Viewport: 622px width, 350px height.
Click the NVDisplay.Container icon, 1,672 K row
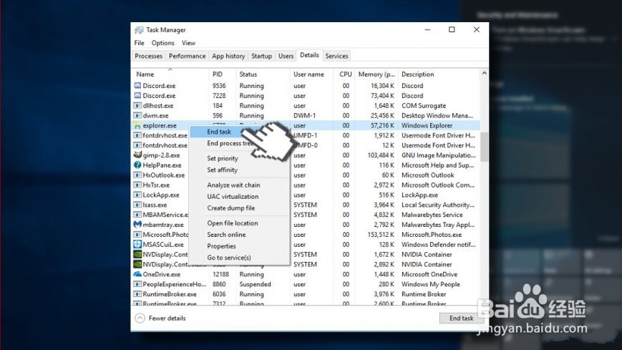point(137,254)
